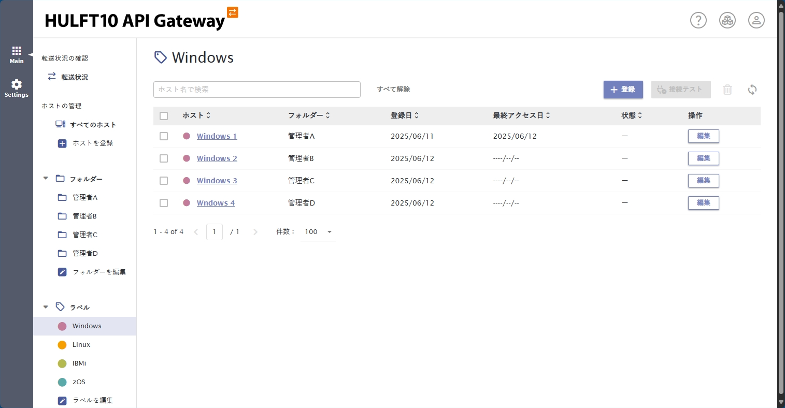Open ホストを登録 menu item
The image size is (785, 408).
tap(93, 143)
